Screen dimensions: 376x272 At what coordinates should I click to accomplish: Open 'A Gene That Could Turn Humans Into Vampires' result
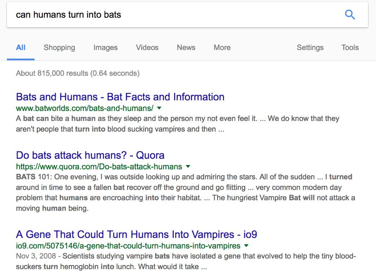point(137,234)
